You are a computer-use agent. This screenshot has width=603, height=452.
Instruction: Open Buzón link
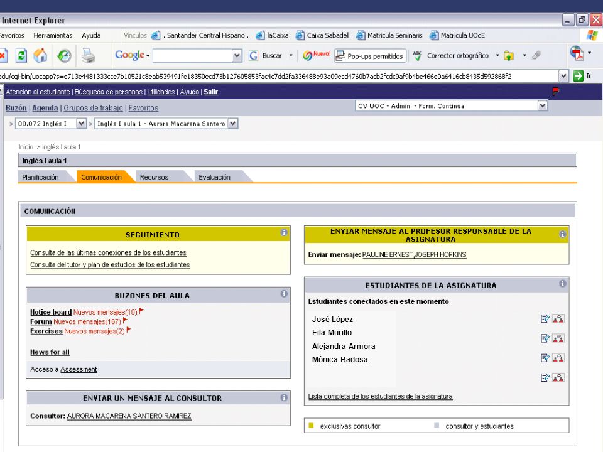click(x=16, y=108)
